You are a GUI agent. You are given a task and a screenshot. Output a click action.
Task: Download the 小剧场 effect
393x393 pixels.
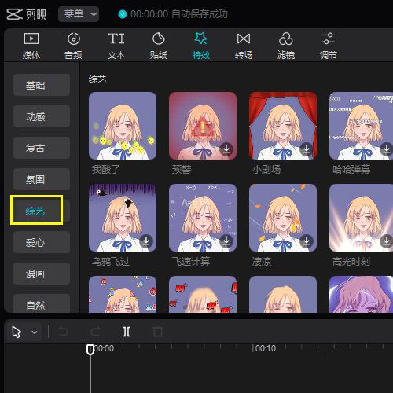pyautogui.click(x=307, y=149)
